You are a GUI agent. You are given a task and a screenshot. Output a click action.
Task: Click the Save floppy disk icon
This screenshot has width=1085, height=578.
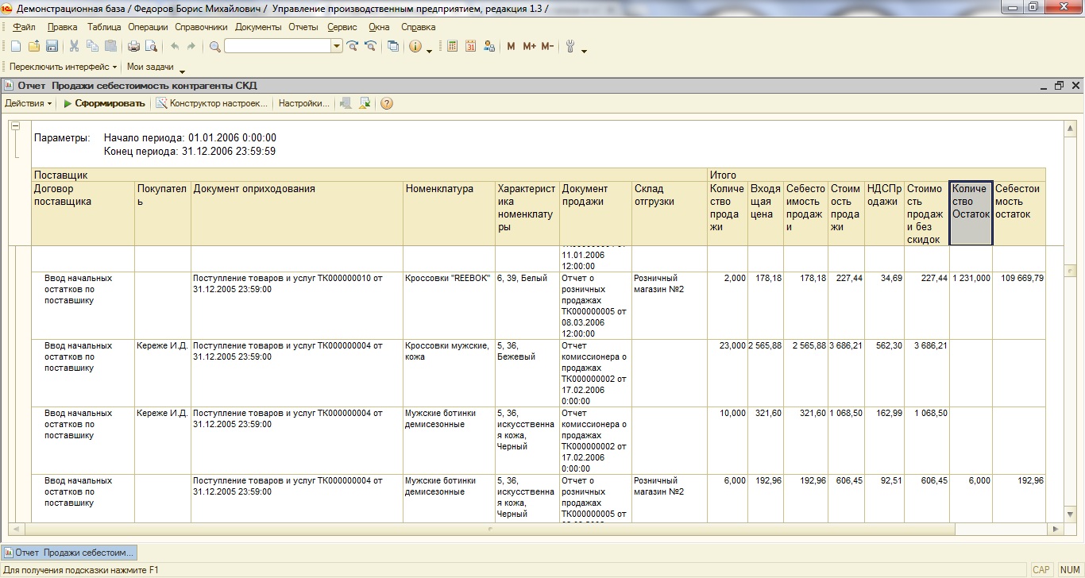52,47
